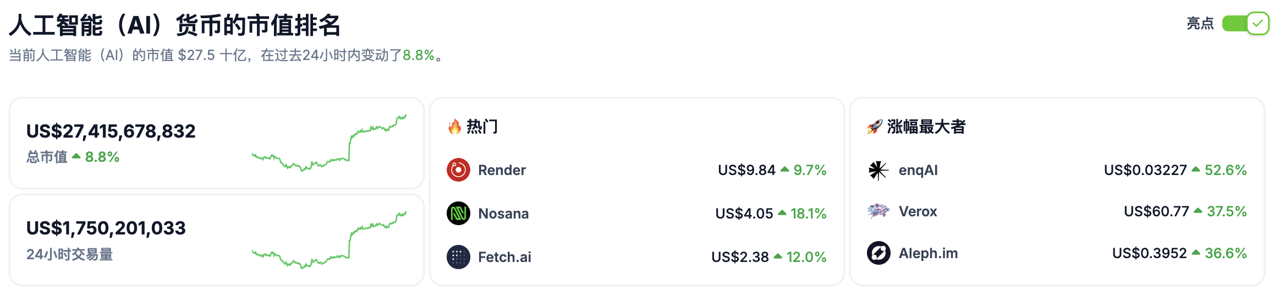Open the Fetch.ai coin link
The image size is (1285, 295).
tap(504, 257)
